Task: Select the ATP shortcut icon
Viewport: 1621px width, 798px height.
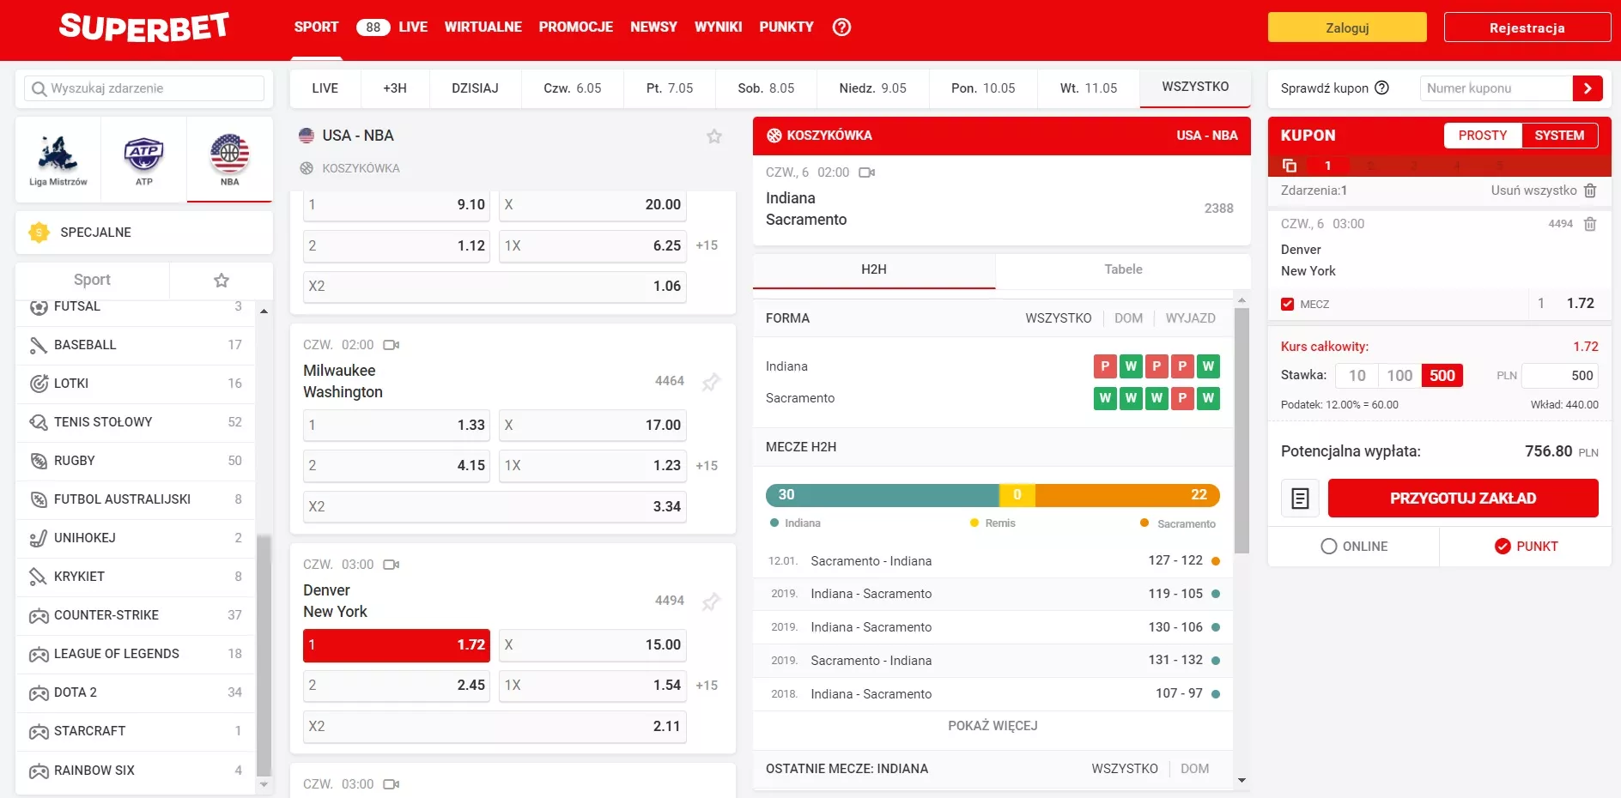Action: click(x=144, y=160)
